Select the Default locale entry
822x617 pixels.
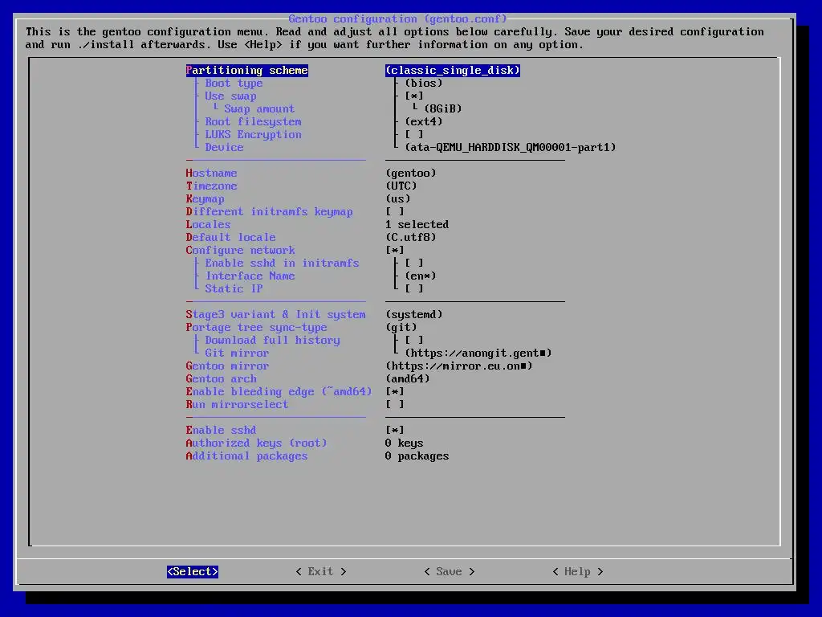[230, 238]
